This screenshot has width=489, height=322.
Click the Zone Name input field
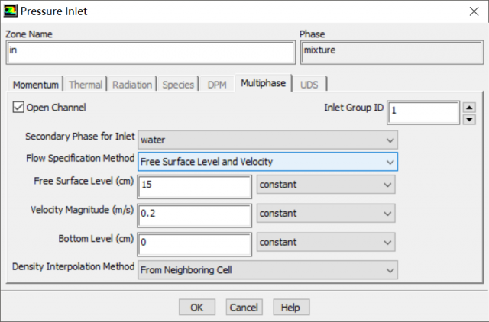pyautogui.click(x=151, y=52)
